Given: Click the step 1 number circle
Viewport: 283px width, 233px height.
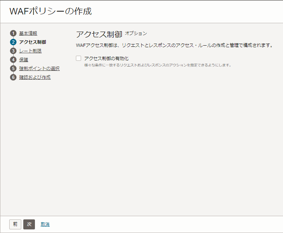Looking at the screenshot, I should point(13,33).
